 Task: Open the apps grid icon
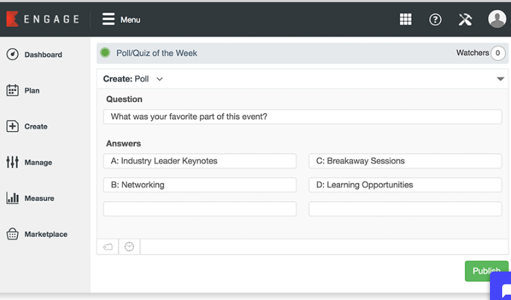tap(406, 20)
